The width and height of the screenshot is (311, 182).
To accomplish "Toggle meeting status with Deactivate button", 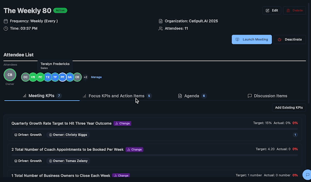I will (290, 39).
